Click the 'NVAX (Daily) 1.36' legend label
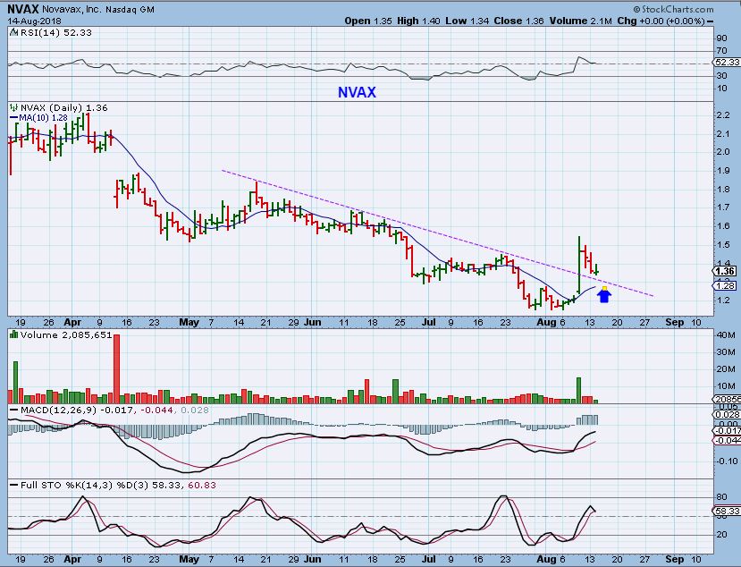This screenshot has height=567, width=741. [63, 108]
